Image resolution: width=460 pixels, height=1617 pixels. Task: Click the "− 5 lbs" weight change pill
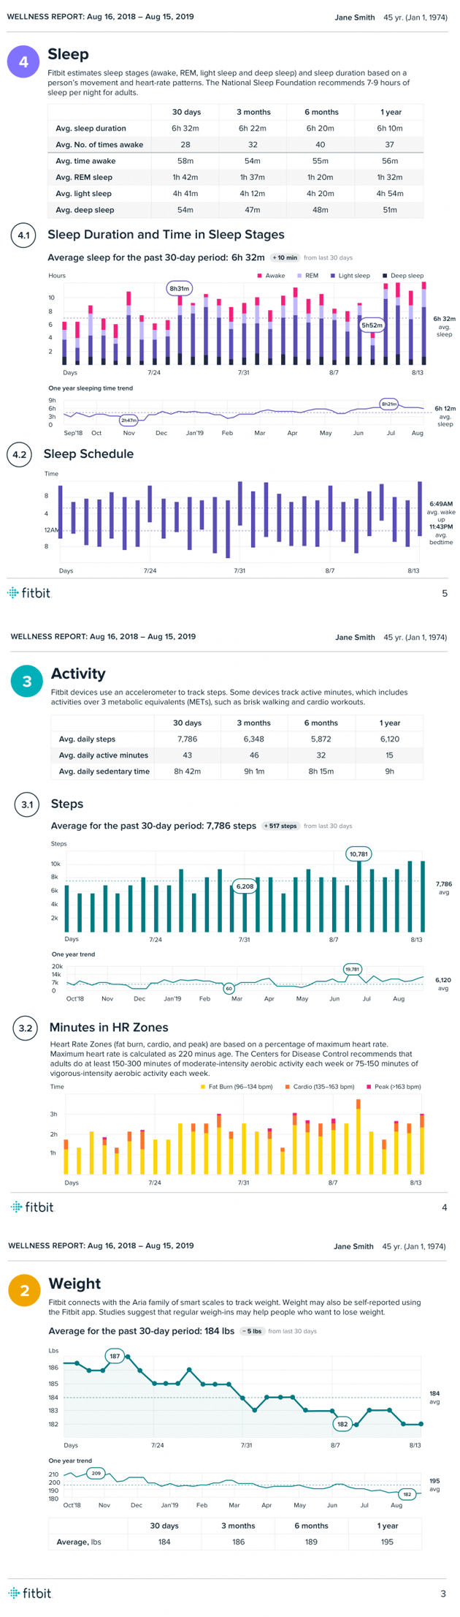coord(252,1331)
